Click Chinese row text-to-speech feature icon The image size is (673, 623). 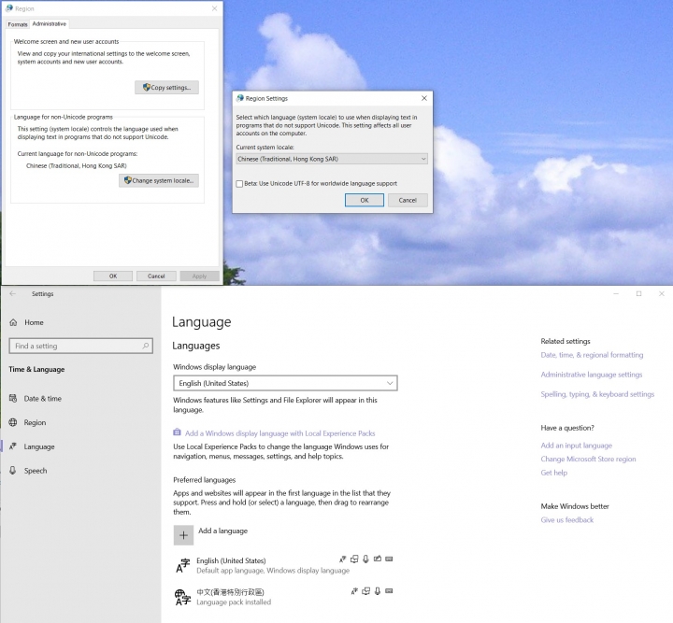(x=365, y=591)
